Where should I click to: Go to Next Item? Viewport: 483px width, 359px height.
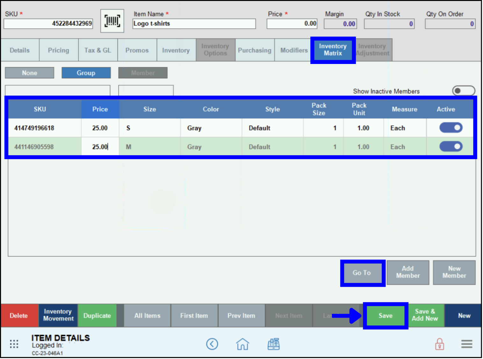[289, 316]
